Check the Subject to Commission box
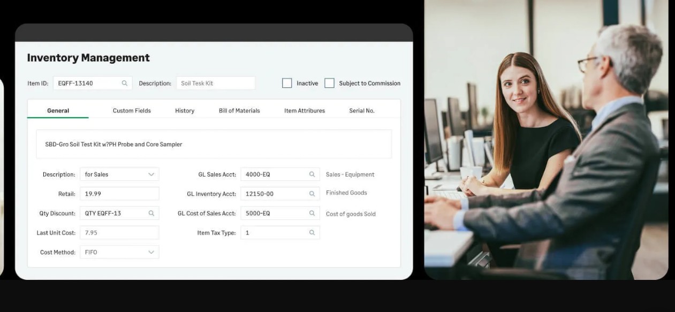Viewport: 675px width, 312px height. (330, 83)
